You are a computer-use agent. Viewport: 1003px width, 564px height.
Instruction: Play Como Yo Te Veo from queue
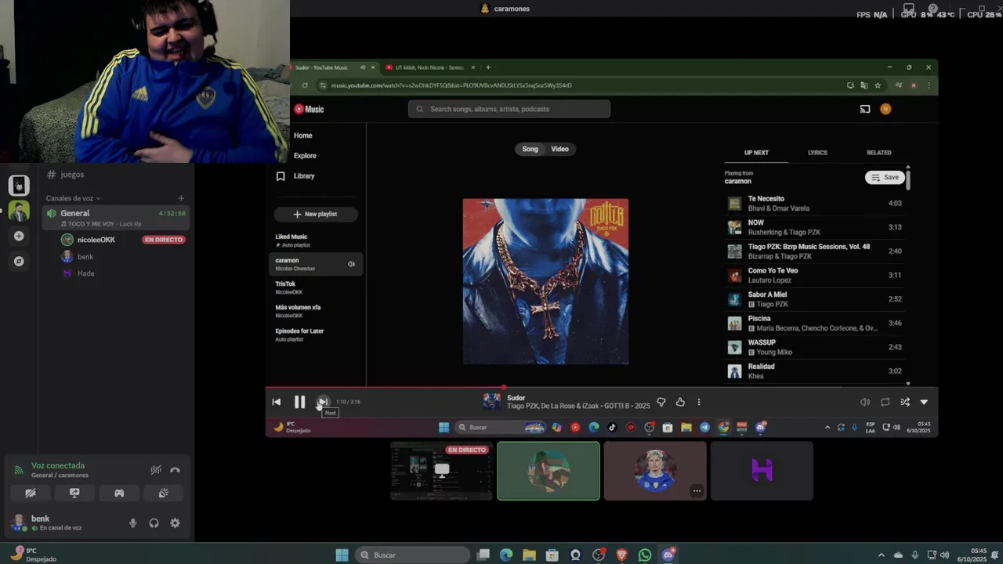[814, 275]
